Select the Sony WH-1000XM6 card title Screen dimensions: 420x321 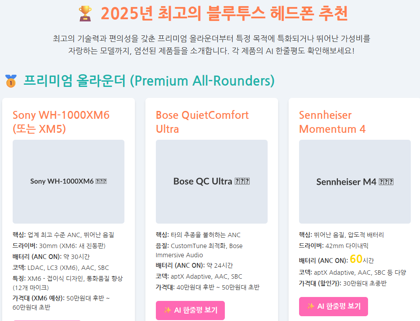pyautogui.click(x=61, y=122)
